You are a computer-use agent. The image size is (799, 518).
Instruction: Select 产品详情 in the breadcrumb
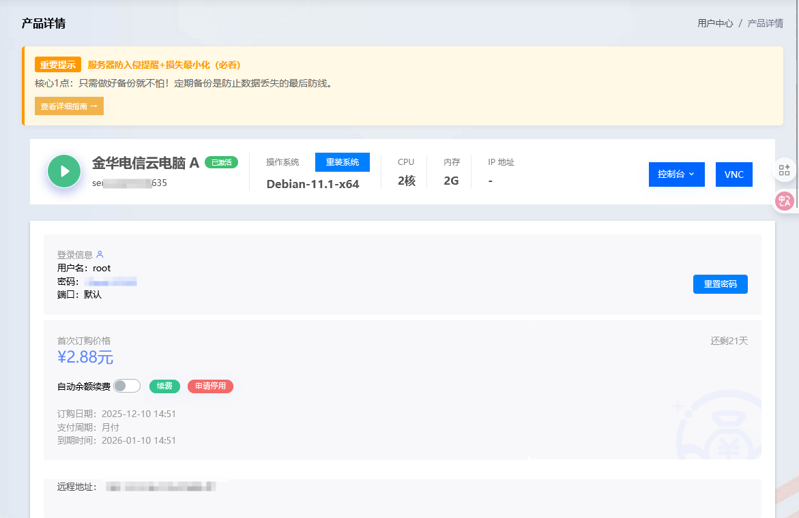[x=765, y=23]
